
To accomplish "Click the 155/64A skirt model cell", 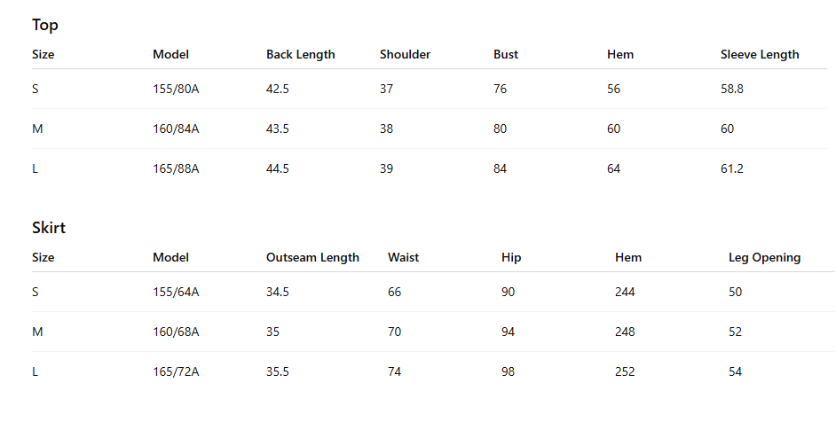I will (176, 292).
